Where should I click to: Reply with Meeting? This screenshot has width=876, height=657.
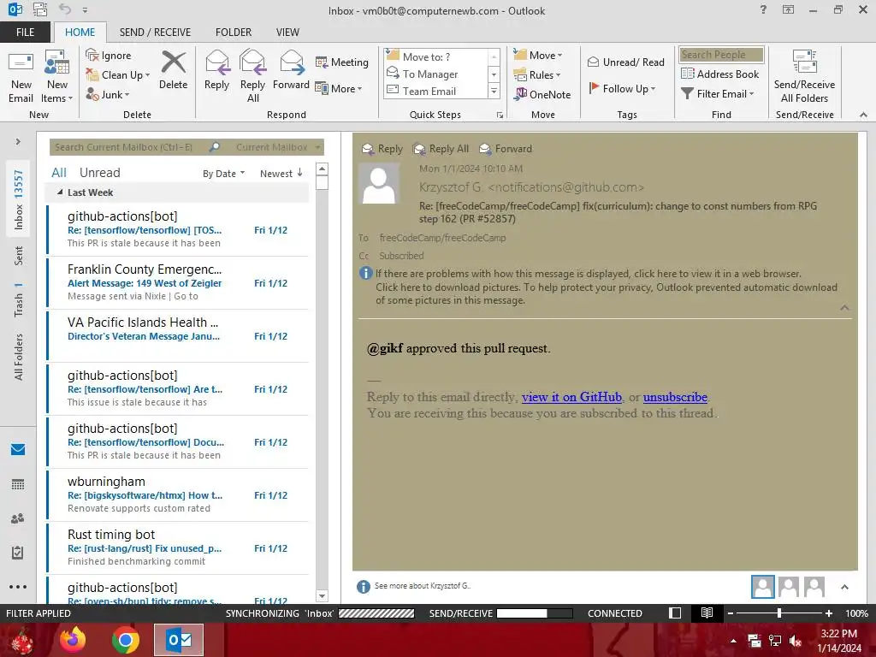[x=342, y=62]
